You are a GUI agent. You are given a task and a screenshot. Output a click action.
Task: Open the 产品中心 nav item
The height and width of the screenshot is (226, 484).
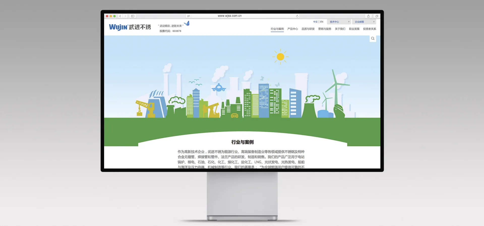coord(293,29)
